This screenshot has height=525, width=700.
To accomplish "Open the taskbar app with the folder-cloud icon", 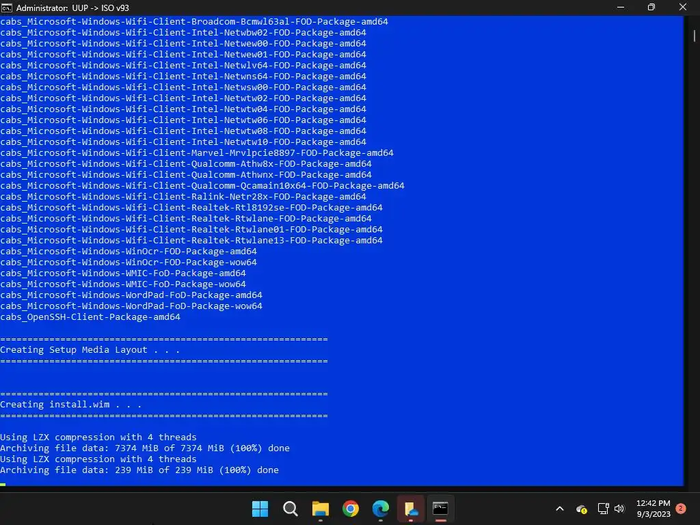I will click(411, 509).
